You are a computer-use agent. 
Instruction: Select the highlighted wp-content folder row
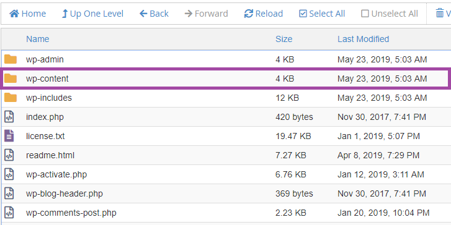[x=226, y=79]
